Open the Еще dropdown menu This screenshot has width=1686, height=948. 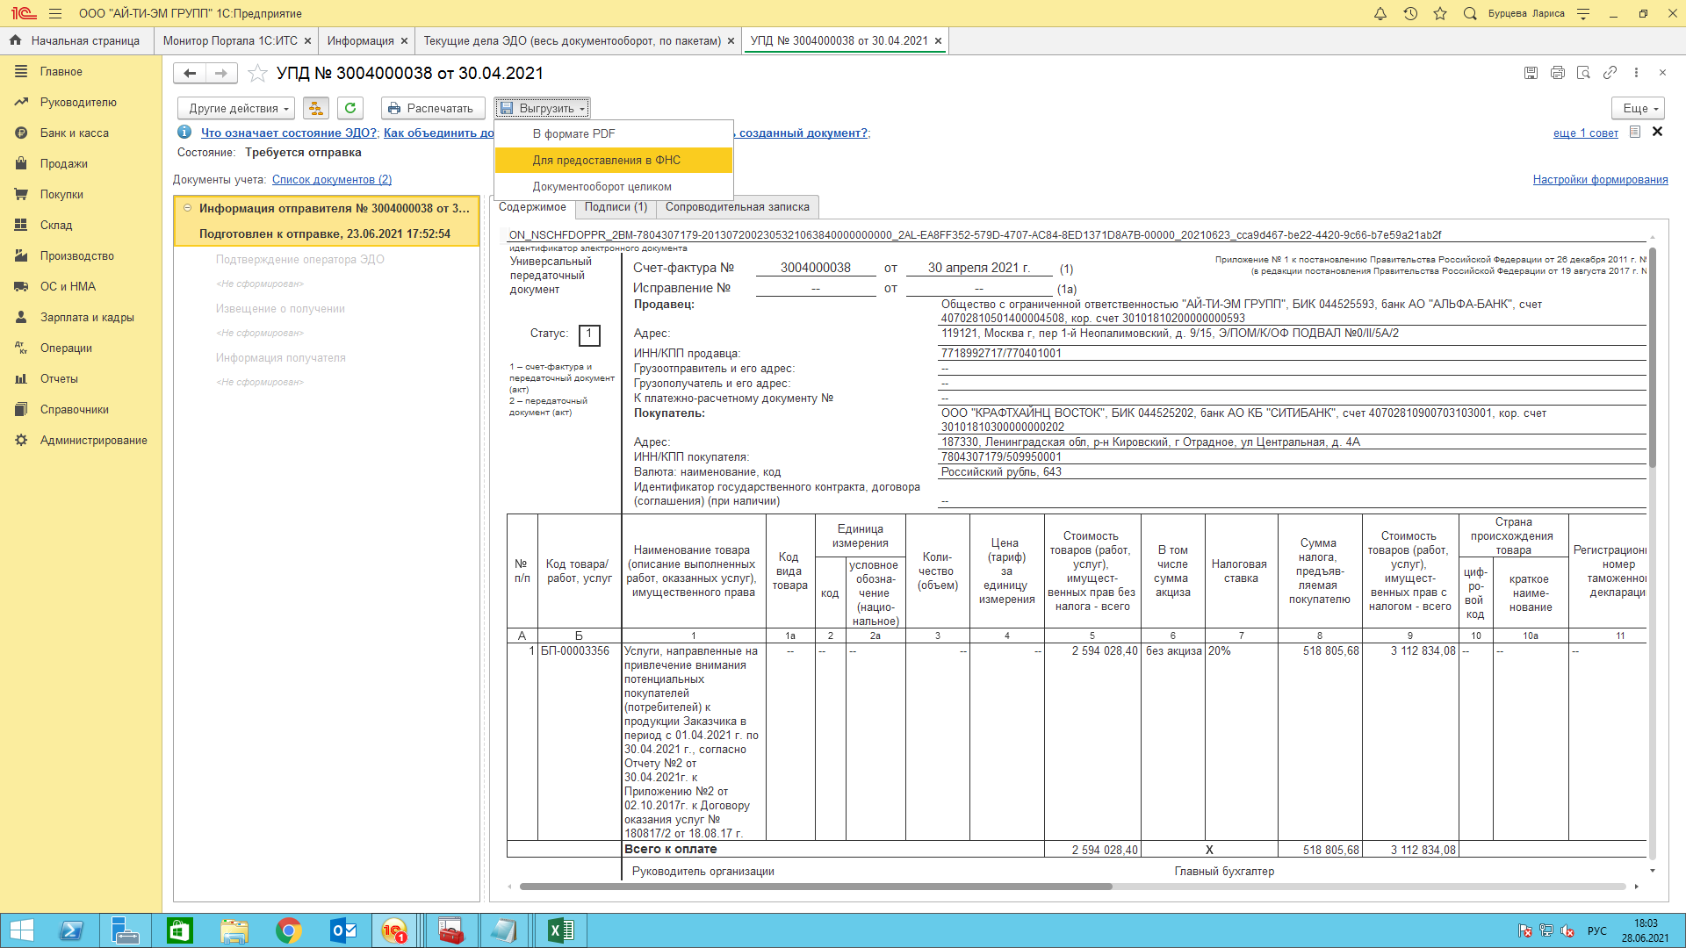coord(1639,108)
